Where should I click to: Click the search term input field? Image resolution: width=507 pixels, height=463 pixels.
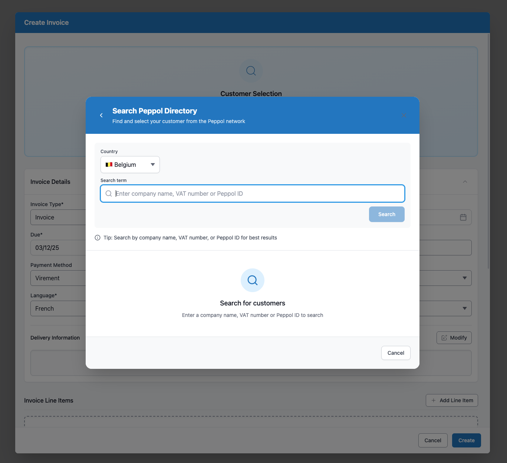(x=252, y=194)
